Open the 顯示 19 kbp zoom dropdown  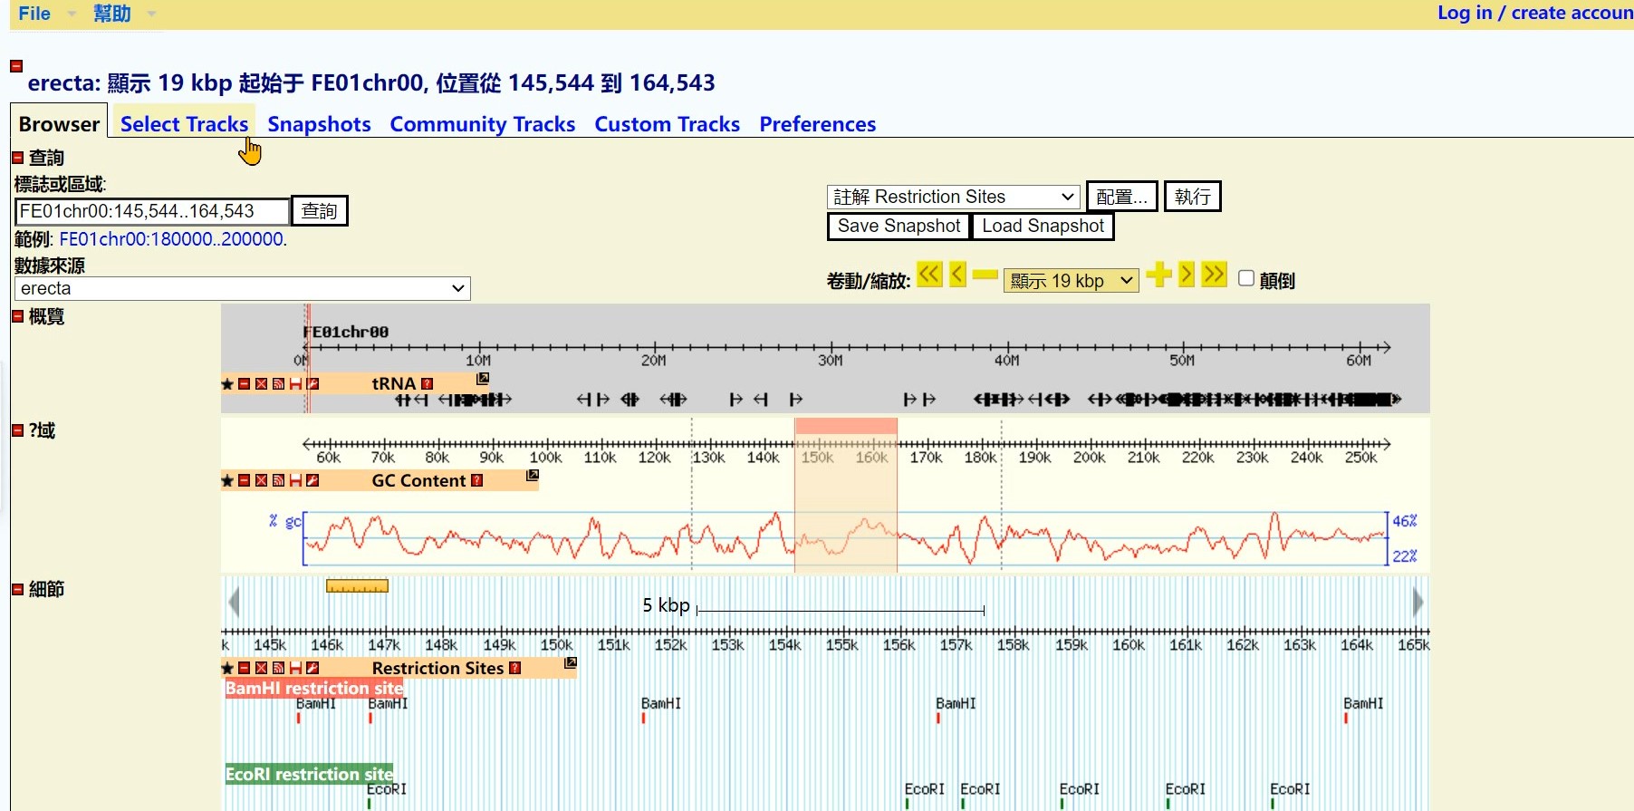(1071, 281)
